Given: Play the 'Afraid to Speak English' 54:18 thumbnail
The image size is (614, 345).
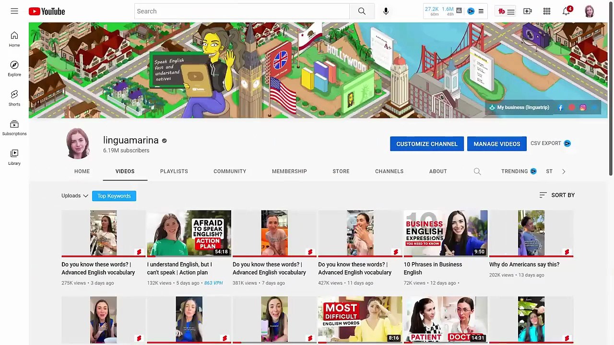Looking at the screenshot, I should click(x=189, y=233).
